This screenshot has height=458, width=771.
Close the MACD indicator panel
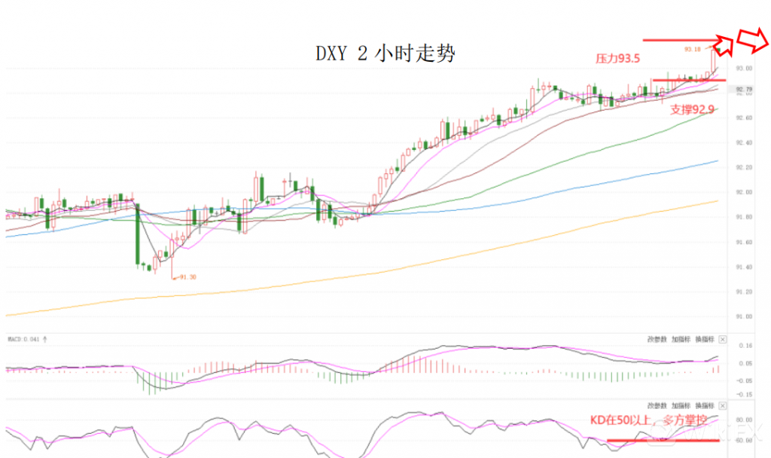(723, 339)
